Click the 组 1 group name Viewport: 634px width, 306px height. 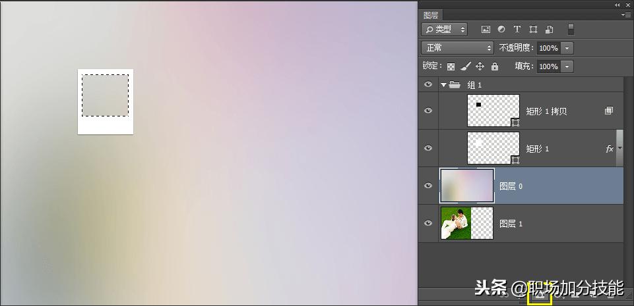474,85
